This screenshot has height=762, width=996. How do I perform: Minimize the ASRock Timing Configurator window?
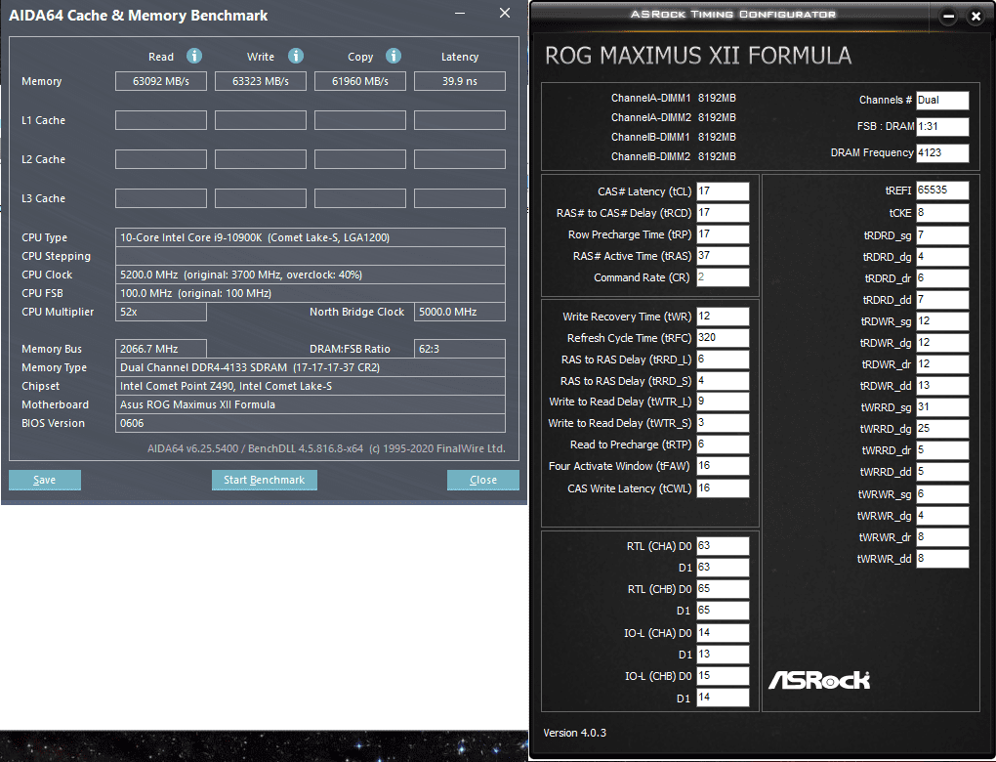pyautogui.click(x=948, y=17)
